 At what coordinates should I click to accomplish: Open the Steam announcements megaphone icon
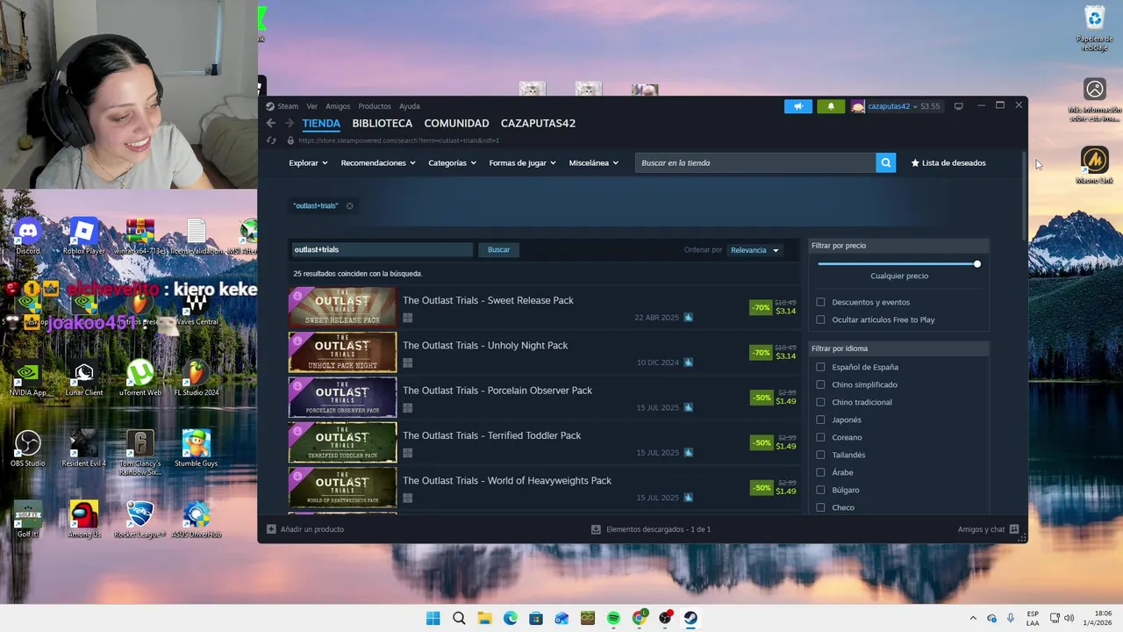[798, 106]
